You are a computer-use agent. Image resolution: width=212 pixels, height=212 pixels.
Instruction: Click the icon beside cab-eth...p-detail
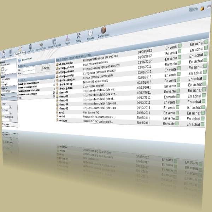click(57, 88)
